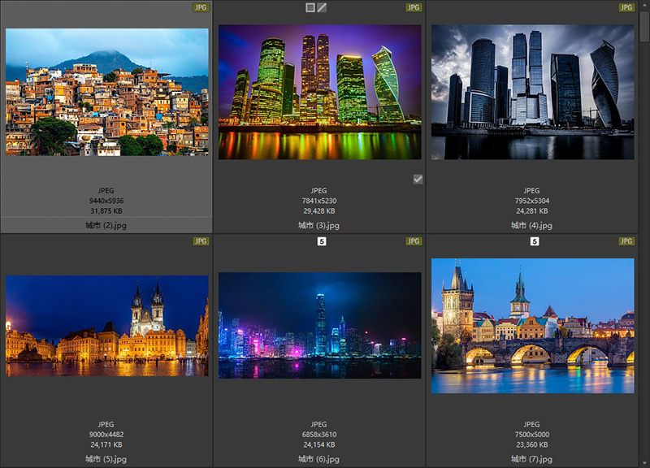Click the rating 5 badge on 城市 (7)
Viewport: 650px width, 468px height.
[535, 241]
